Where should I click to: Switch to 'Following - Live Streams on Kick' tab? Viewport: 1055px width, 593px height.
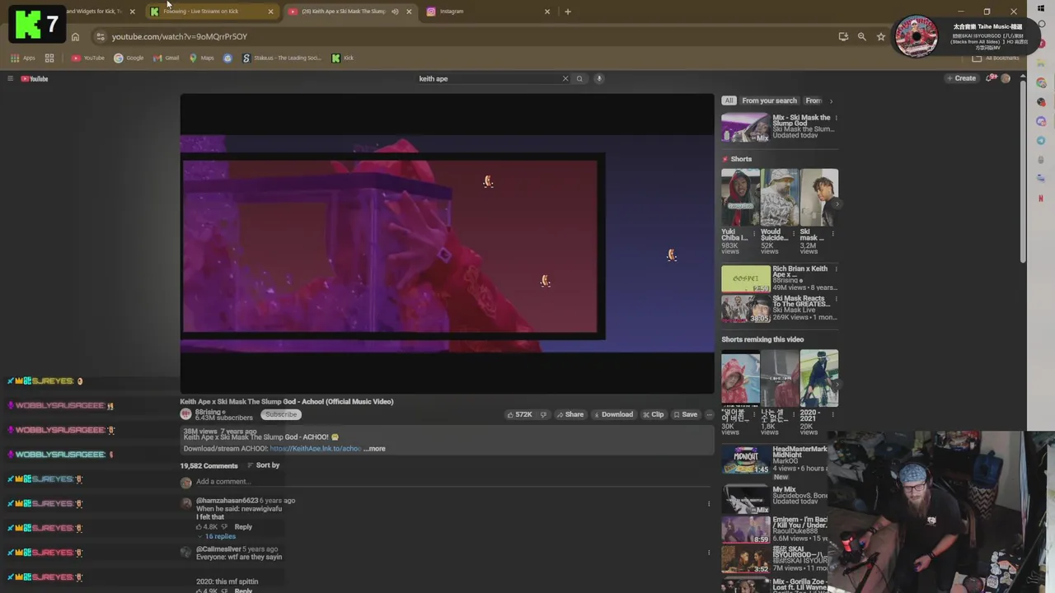[211, 12]
